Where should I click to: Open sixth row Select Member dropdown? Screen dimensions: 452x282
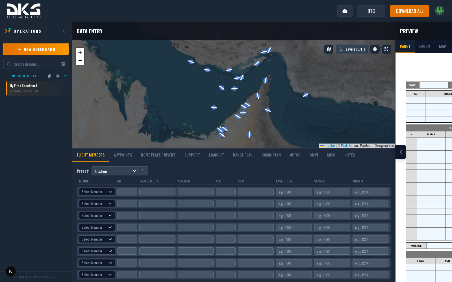(x=97, y=251)
